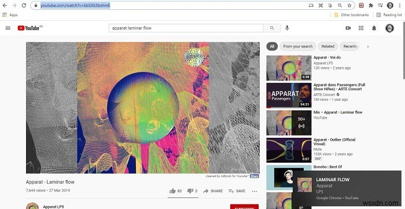Reload the page with the refresh icon

click(24, 5)
